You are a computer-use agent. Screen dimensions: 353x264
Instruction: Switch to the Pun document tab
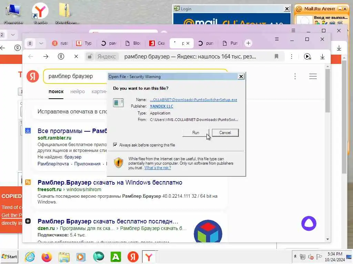click(230, 43)
